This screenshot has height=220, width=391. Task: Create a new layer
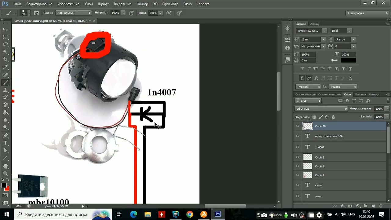[373, 206]
